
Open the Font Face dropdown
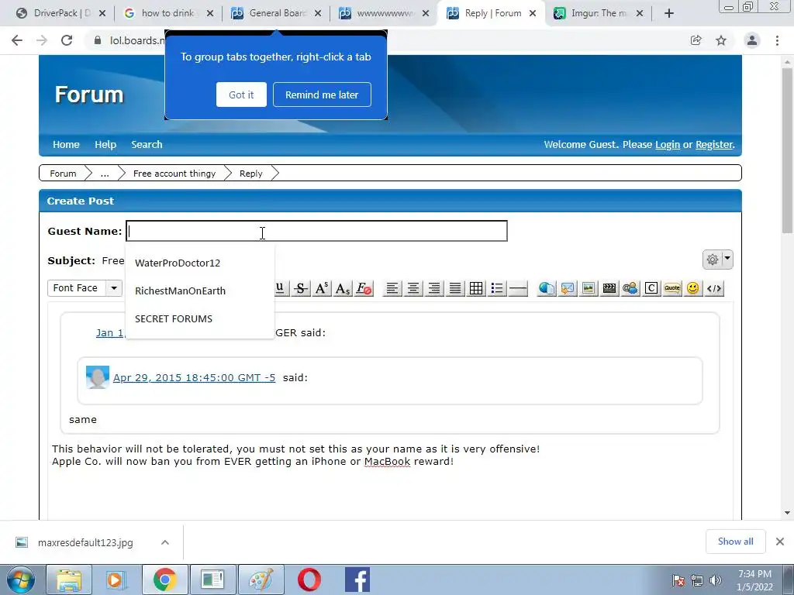pyautogui.click(x=85, y=288)
